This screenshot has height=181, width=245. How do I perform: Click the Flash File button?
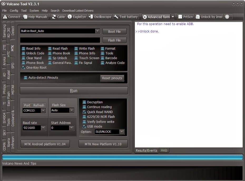[x=114, y=40]
